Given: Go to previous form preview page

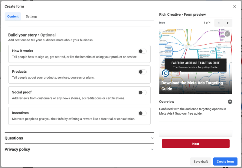Looking at the screenshot, I should tap(219, 23).
